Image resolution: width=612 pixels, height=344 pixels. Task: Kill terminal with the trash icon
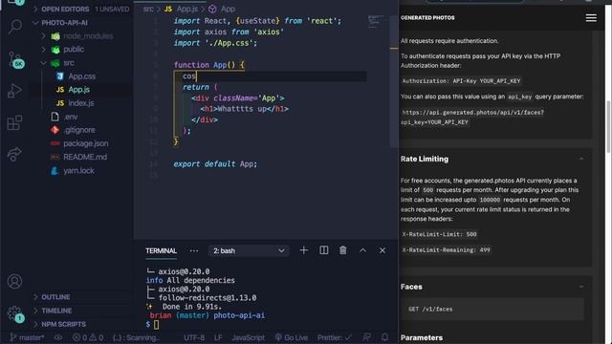(x=342, y=250)
